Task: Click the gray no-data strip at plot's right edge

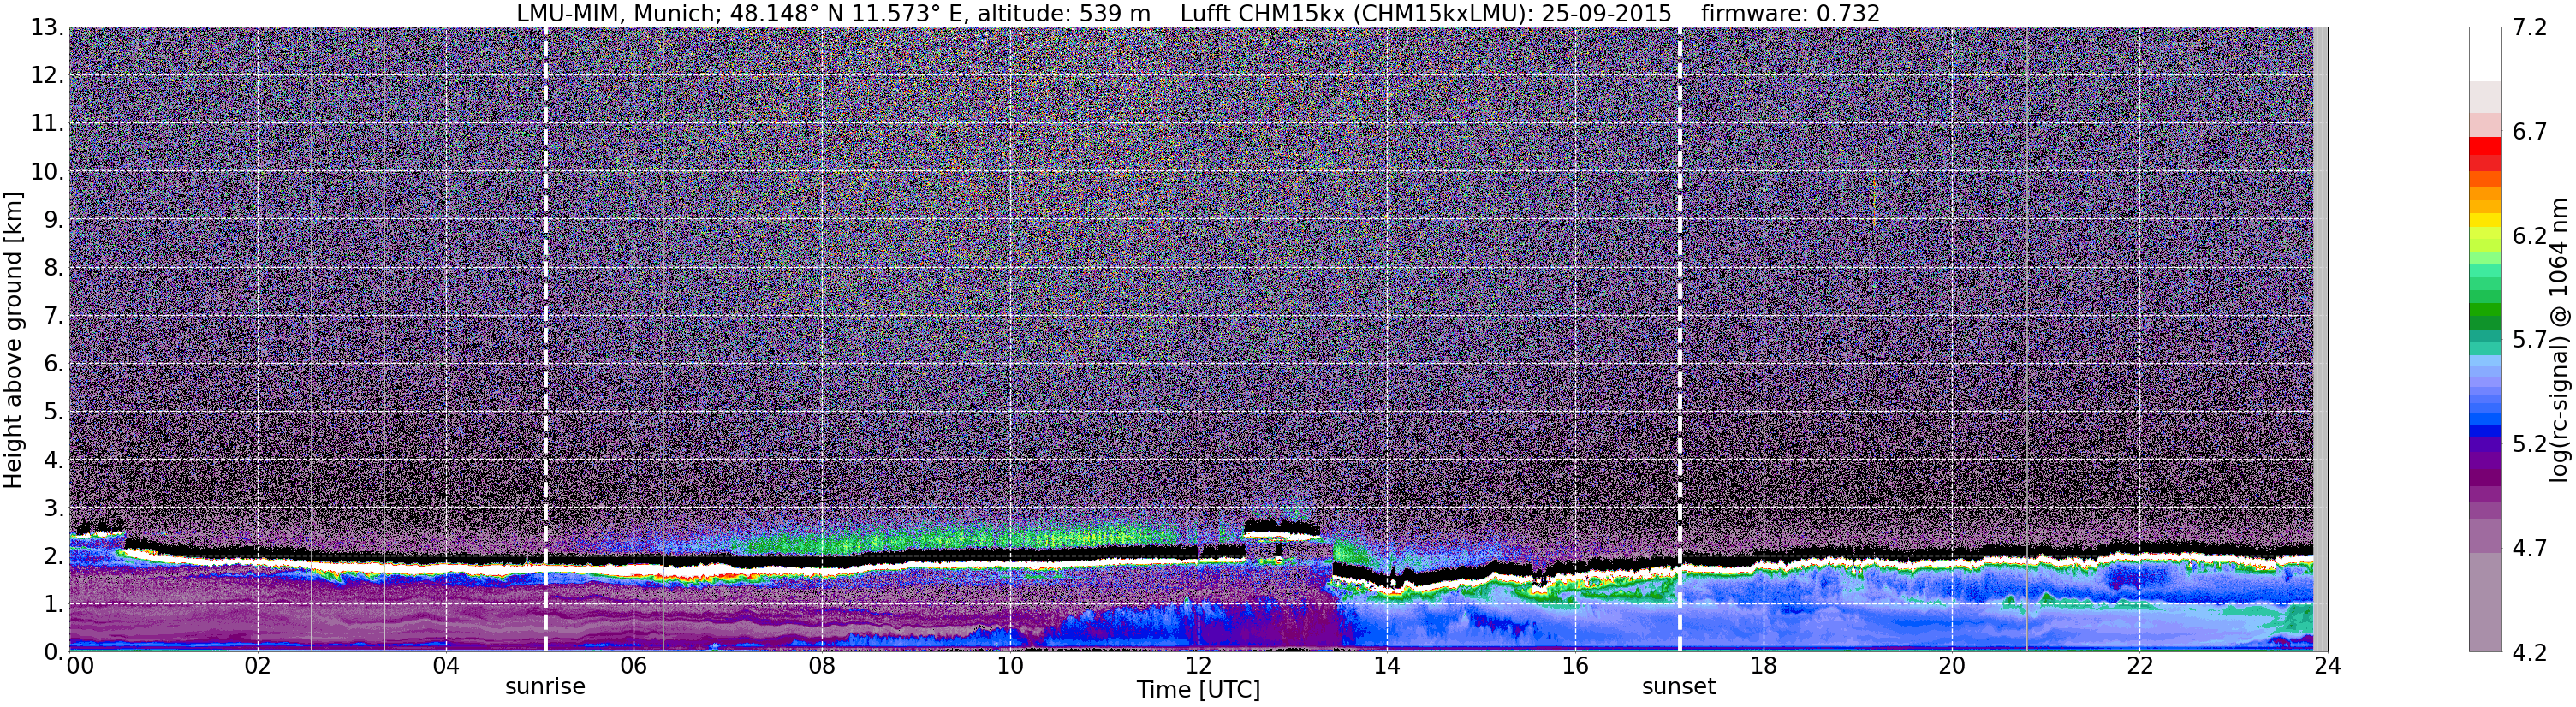Action: click(2320, 340)
